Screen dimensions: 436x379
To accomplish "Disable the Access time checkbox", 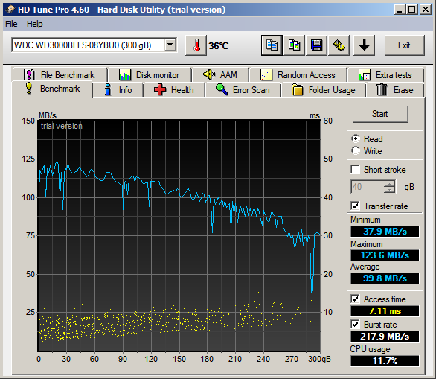I will [355, 299].
